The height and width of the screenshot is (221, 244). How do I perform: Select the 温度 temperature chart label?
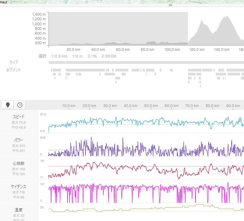[x=19, y=210]
